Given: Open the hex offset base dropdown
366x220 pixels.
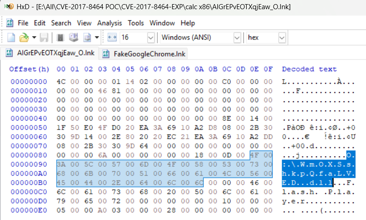Looking at the screenshot, I should coord(282,38).
